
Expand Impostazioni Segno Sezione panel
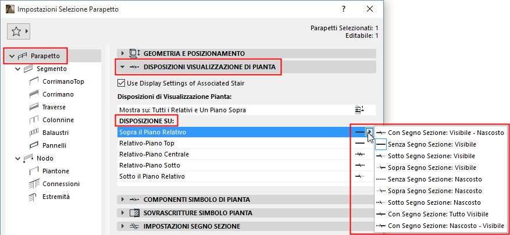[123, 226]
